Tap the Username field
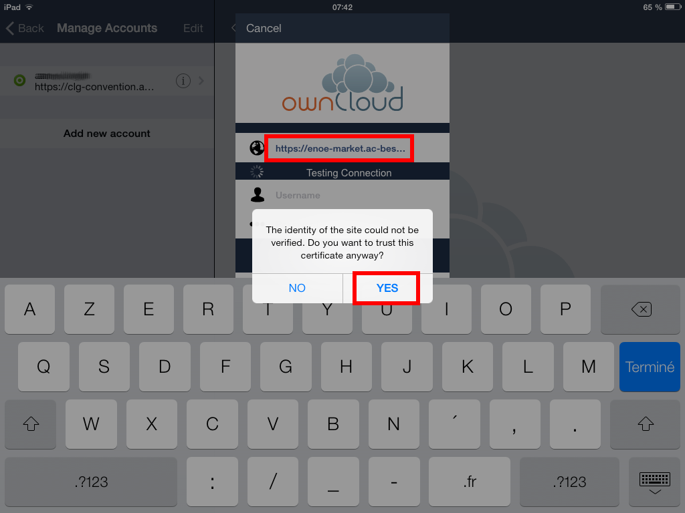 coord(359,195)
